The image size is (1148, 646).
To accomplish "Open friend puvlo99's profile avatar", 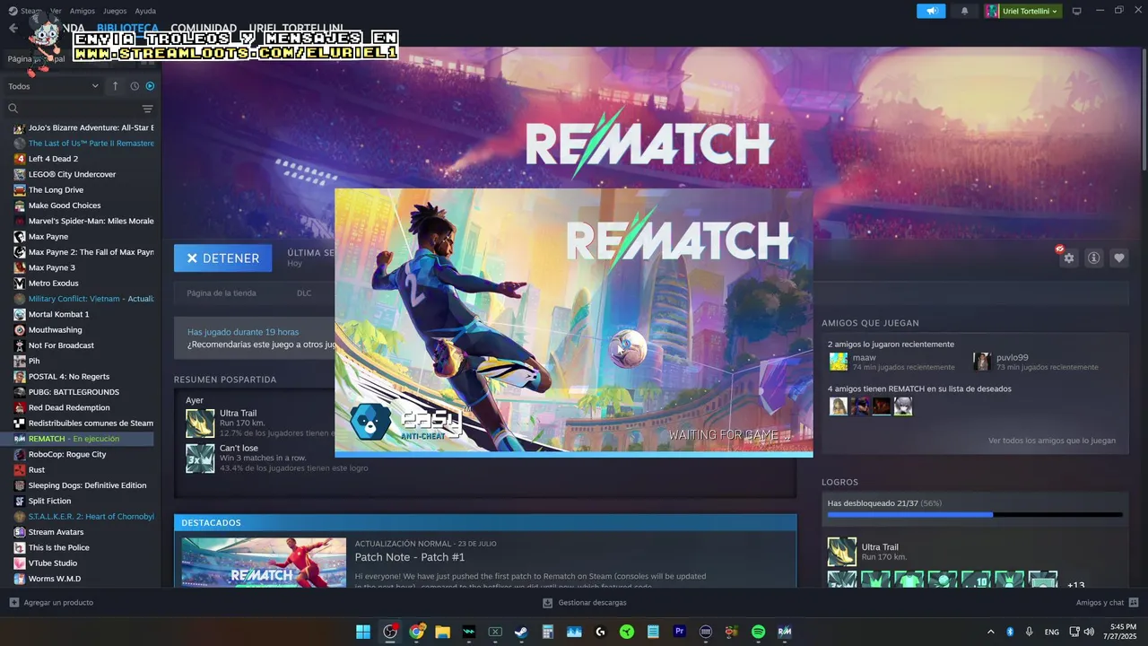I will click(x=982, y=362).
